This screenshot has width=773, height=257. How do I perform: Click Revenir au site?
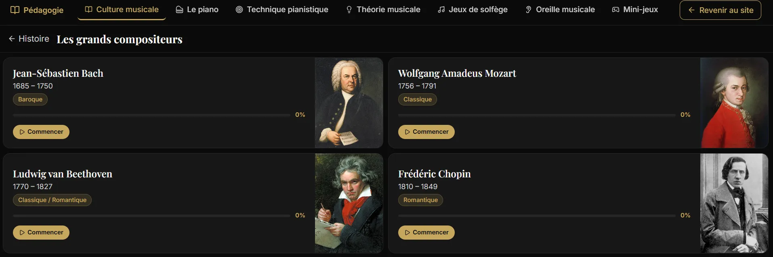tap(720, 10)
